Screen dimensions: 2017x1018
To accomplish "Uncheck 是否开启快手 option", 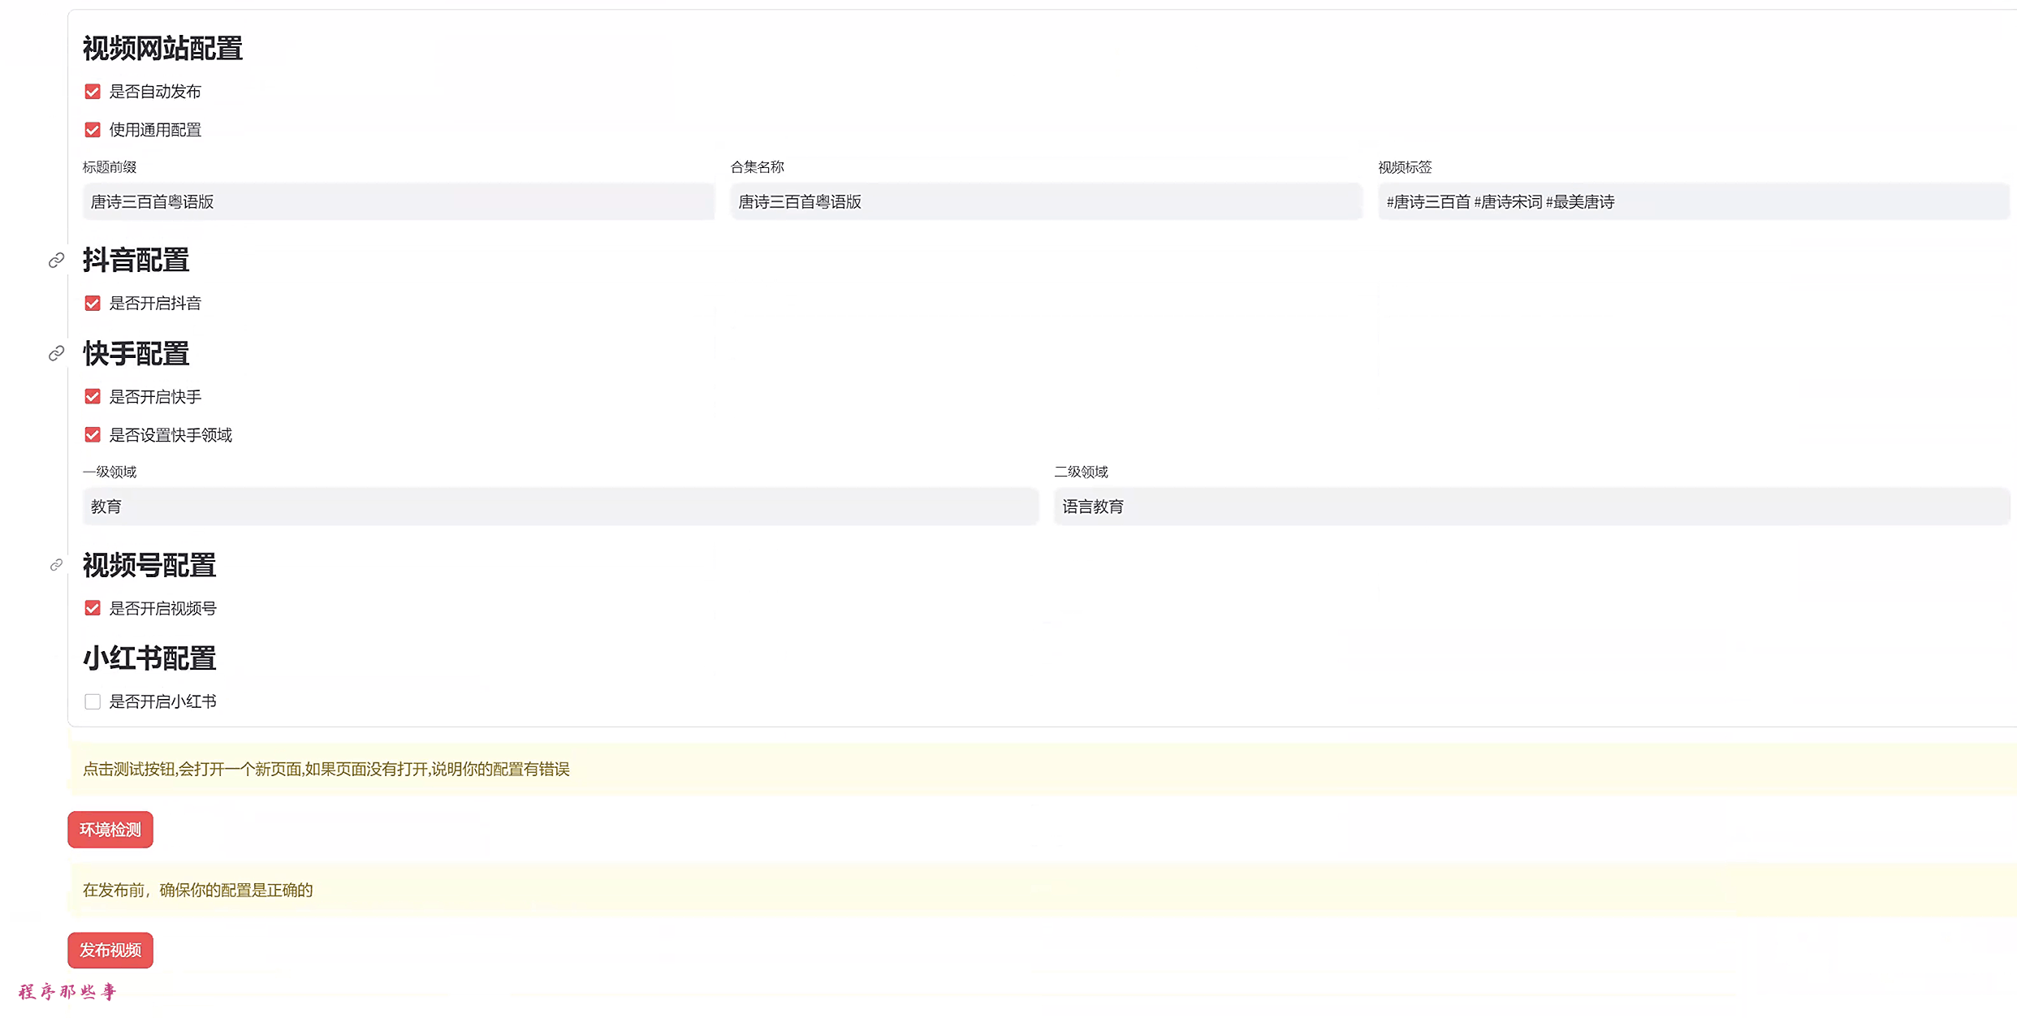I will 93,397.
